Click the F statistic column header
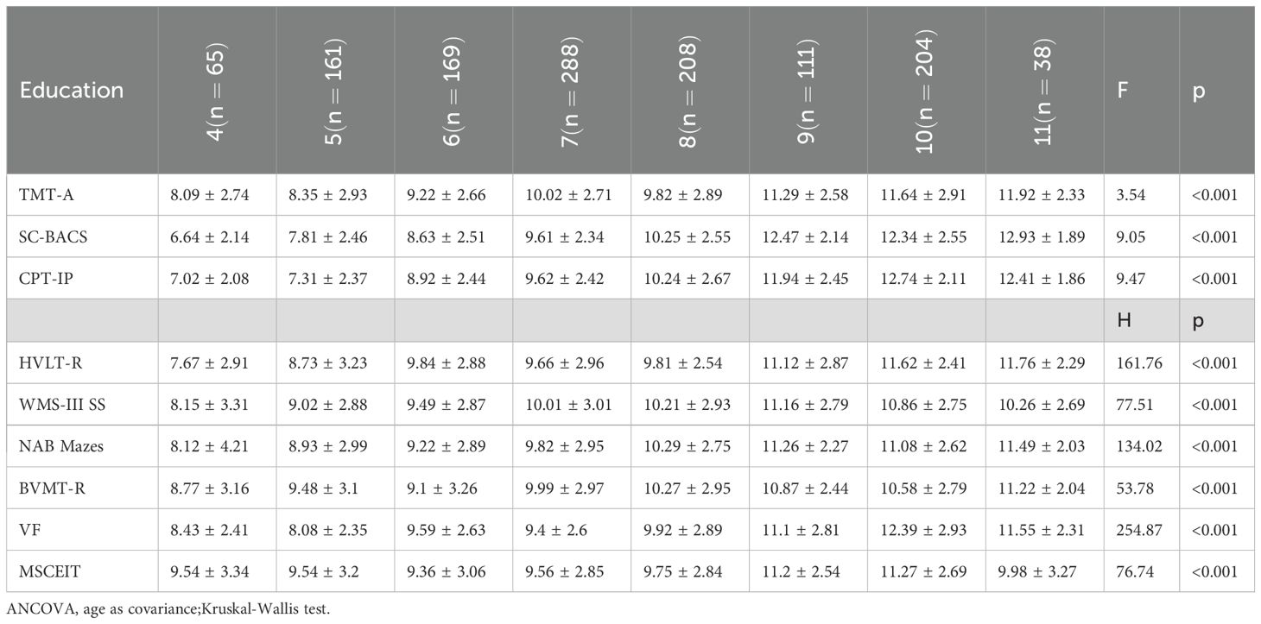 point(1122,90)
